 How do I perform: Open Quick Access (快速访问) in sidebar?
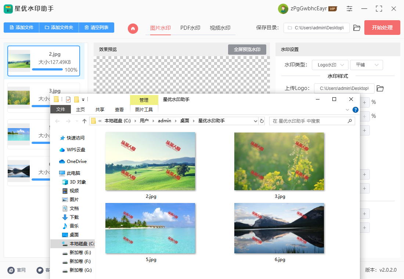pos(72,138)
